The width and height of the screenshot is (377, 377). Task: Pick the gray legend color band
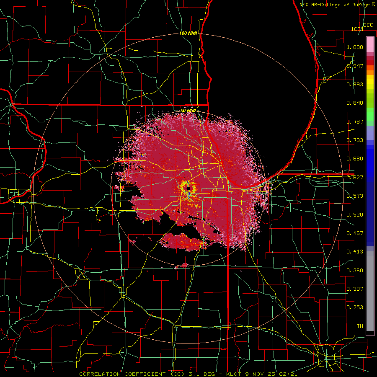point(370,291)
